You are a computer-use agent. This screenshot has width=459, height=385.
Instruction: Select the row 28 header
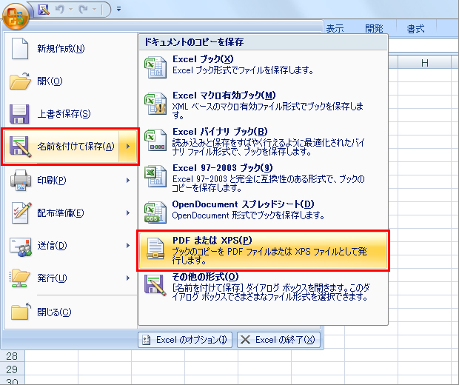click(13, 356)
